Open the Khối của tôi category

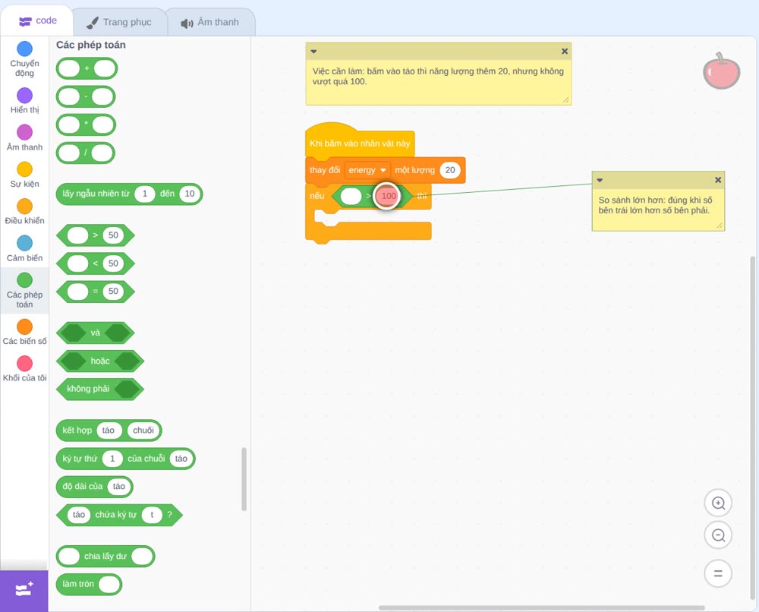(25, 369)
